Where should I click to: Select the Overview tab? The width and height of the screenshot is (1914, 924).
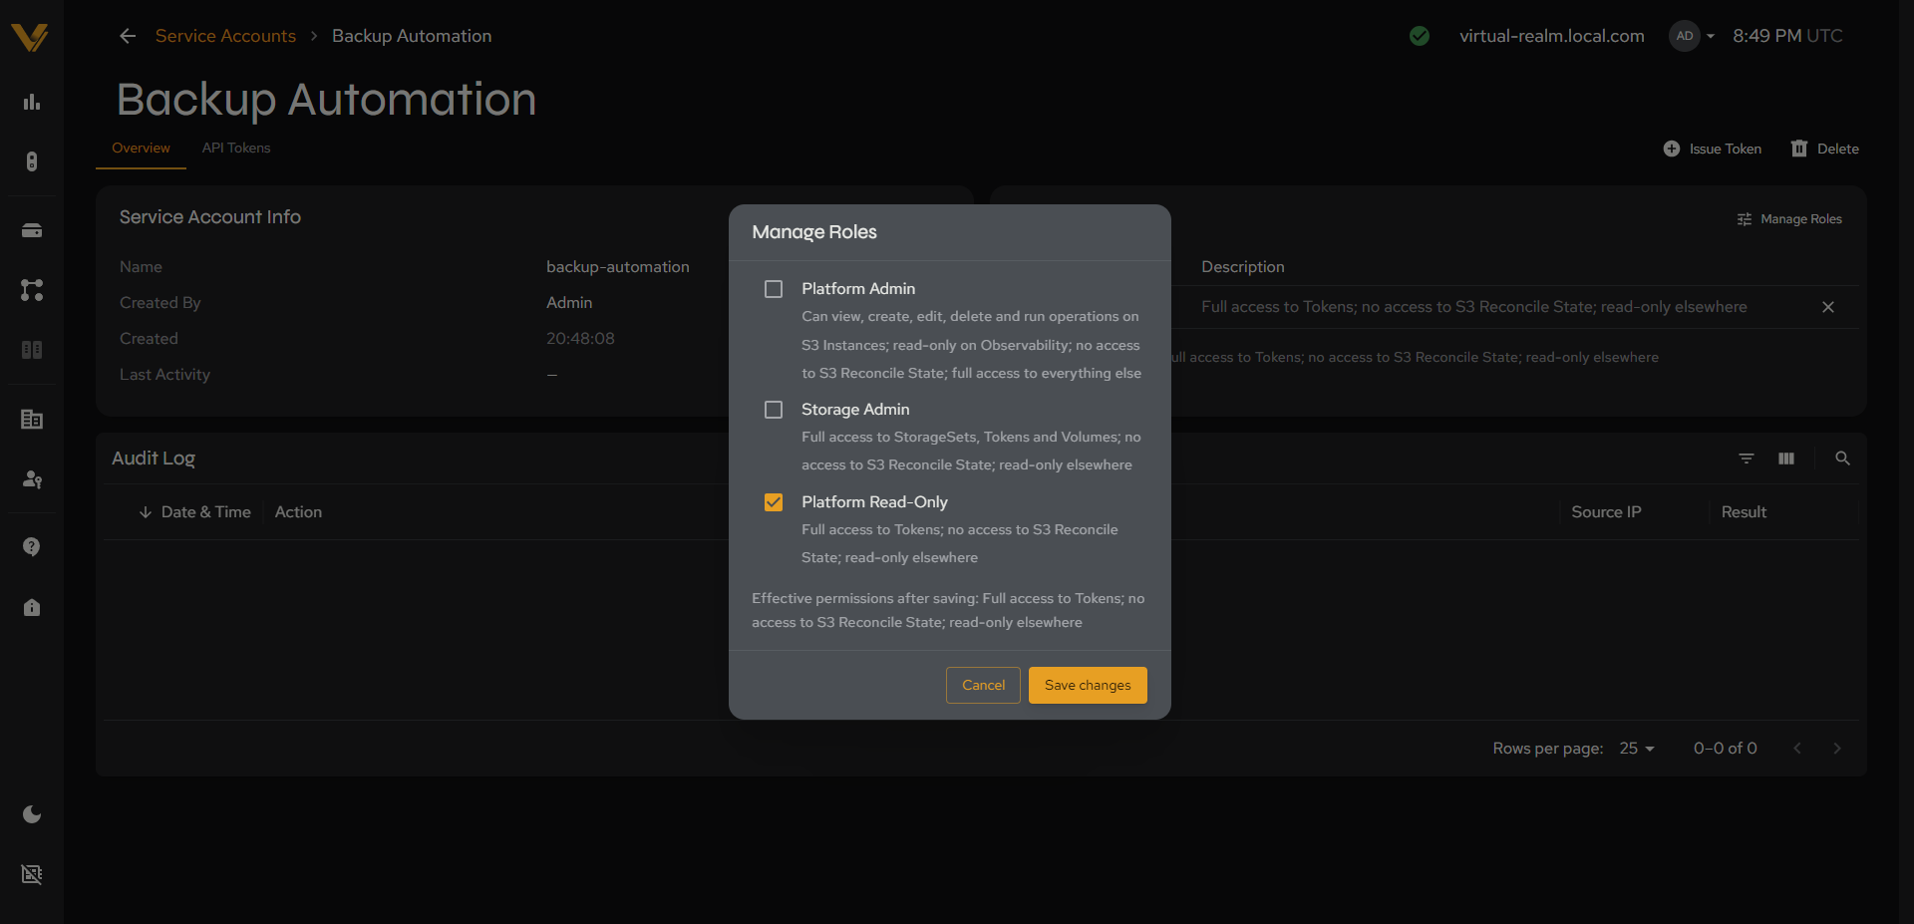pos(141,148)
